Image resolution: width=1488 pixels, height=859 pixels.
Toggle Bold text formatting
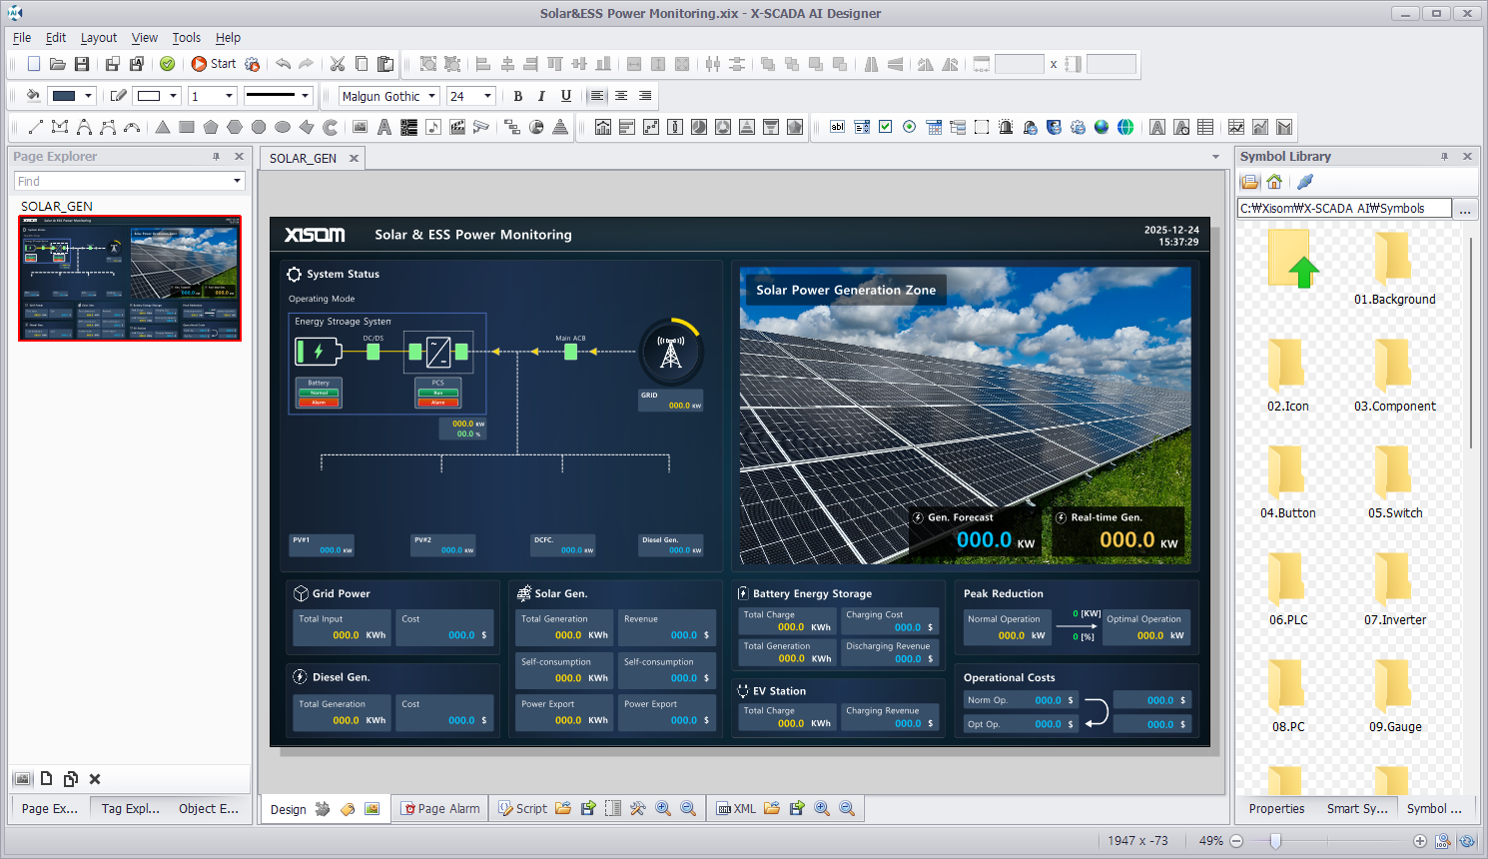517,96
